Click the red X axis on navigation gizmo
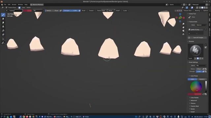211x118 pixels. 184,18
